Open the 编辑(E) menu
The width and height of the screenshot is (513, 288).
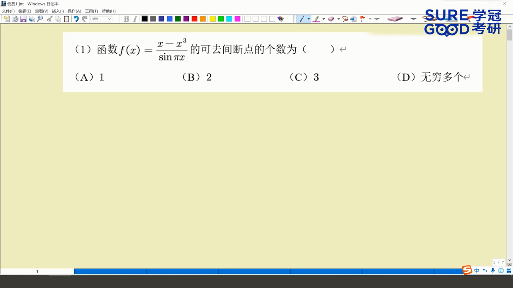24,11
